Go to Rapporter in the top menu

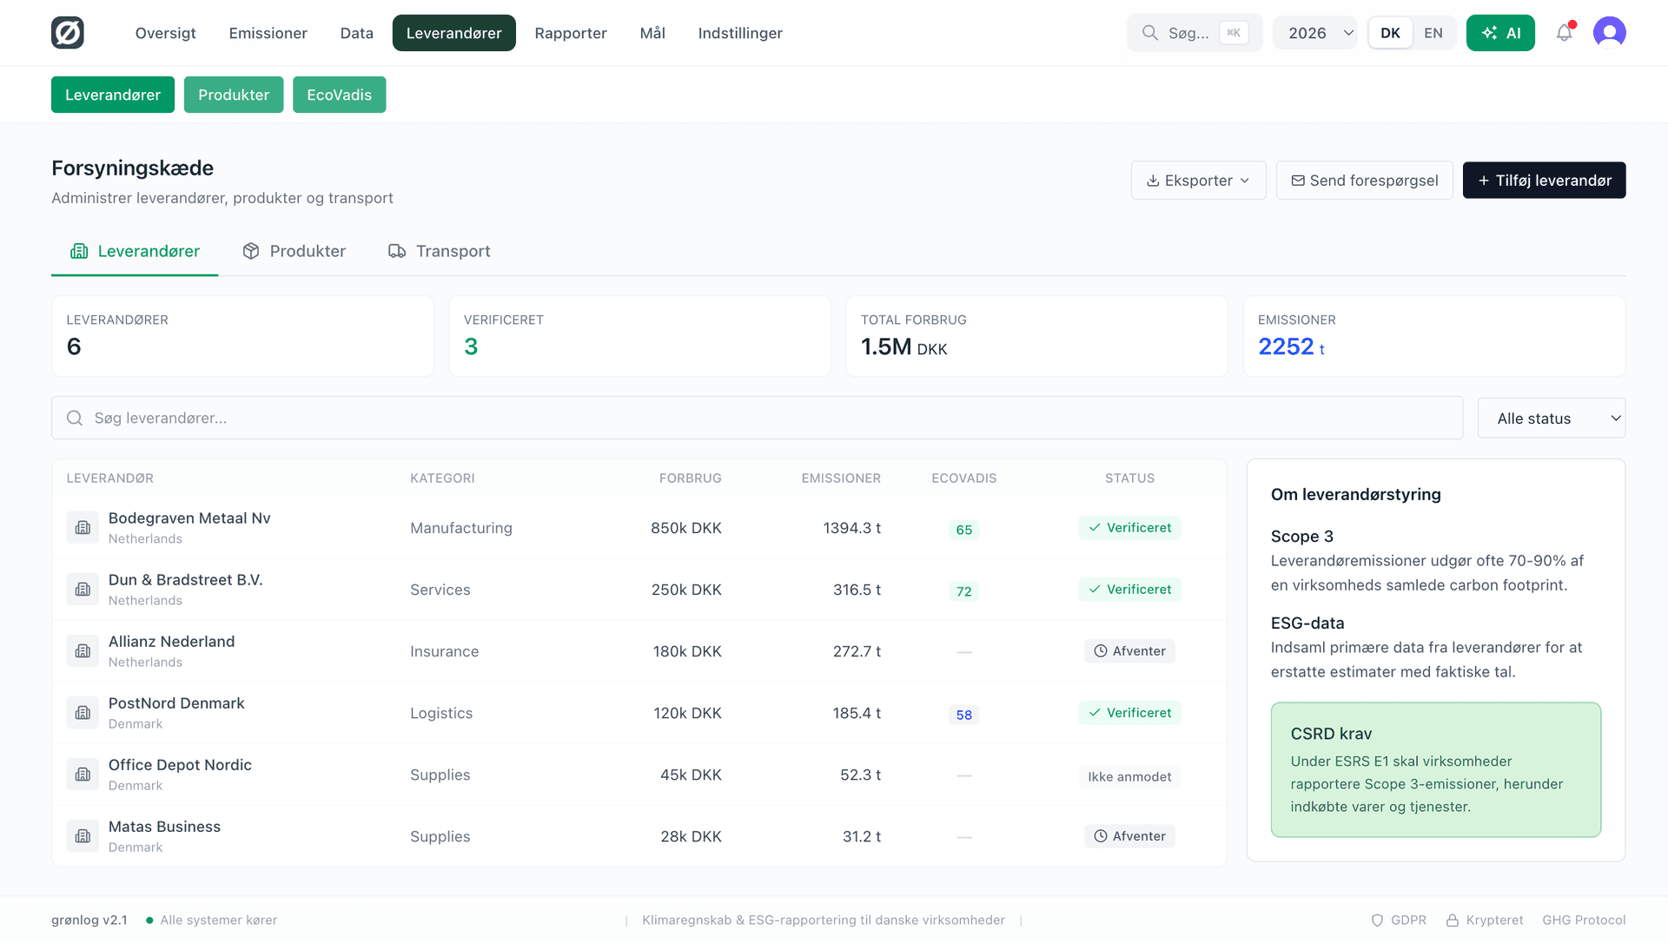click(570, 33)
